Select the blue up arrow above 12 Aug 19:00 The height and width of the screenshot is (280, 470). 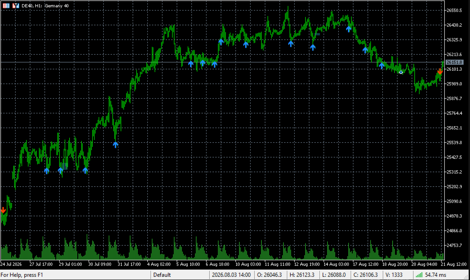coord(313,47)
